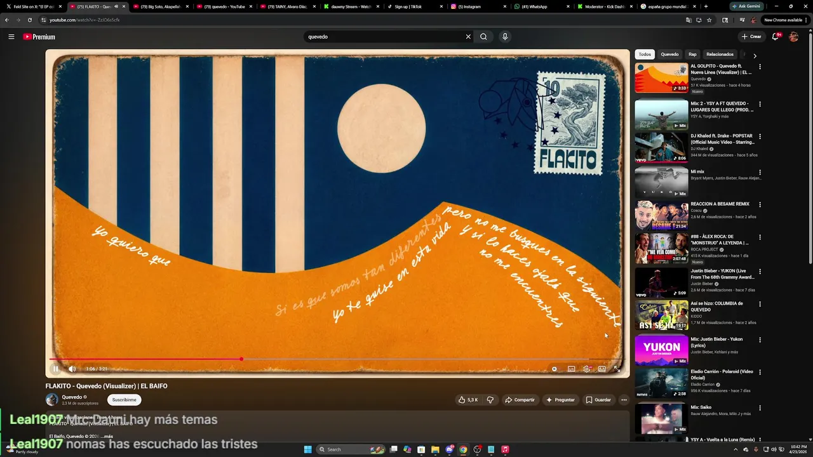
Task: Open YouTube hamburger guide menu
Action: 11,37
